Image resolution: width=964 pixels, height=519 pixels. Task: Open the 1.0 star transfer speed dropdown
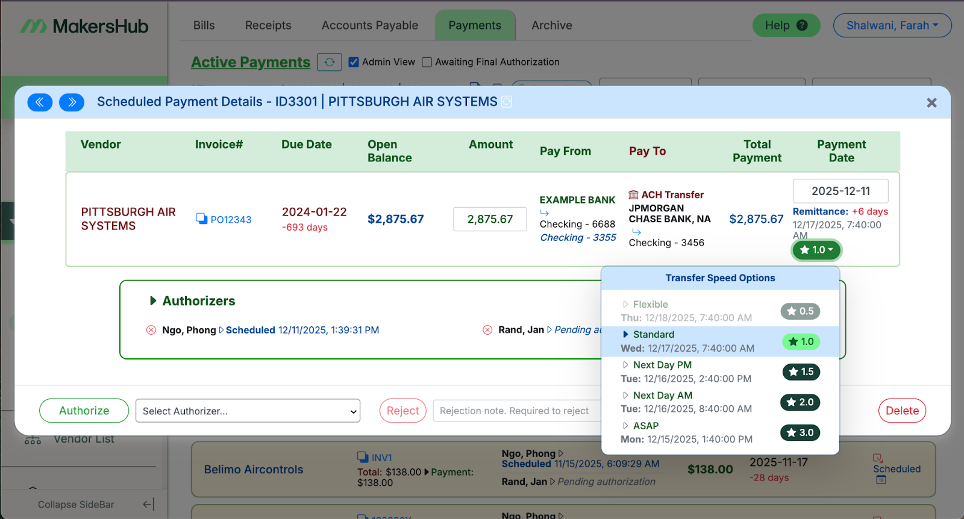point(816,250)
